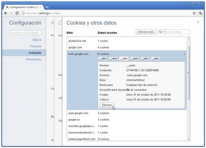
Task: Click the Cookies y otros datos heading
Action: pos(92,23)
